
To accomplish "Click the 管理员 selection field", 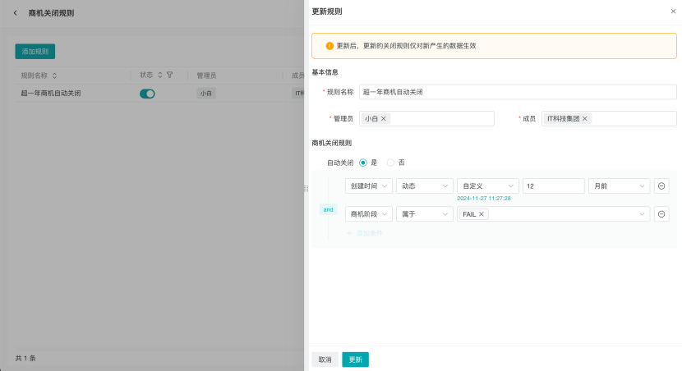I will coord(426,118).
